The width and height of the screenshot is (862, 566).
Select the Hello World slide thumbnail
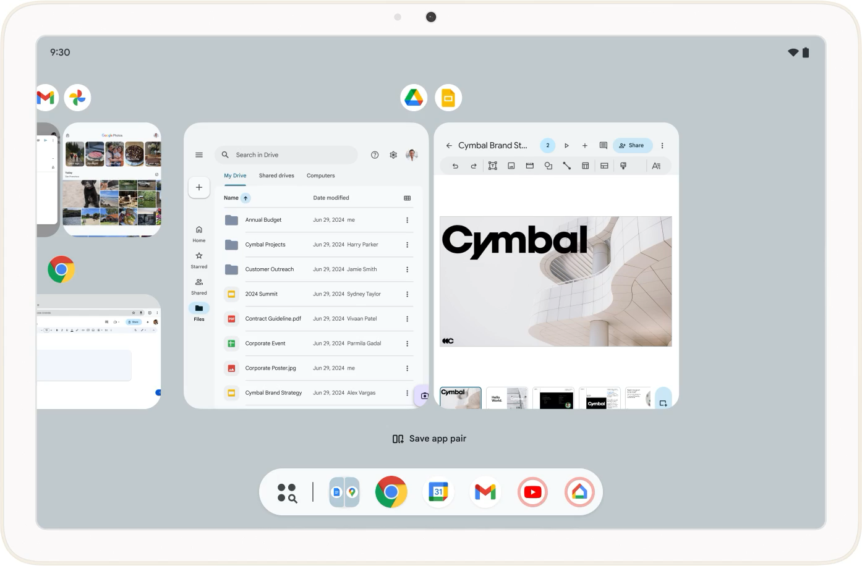point(506,398)
